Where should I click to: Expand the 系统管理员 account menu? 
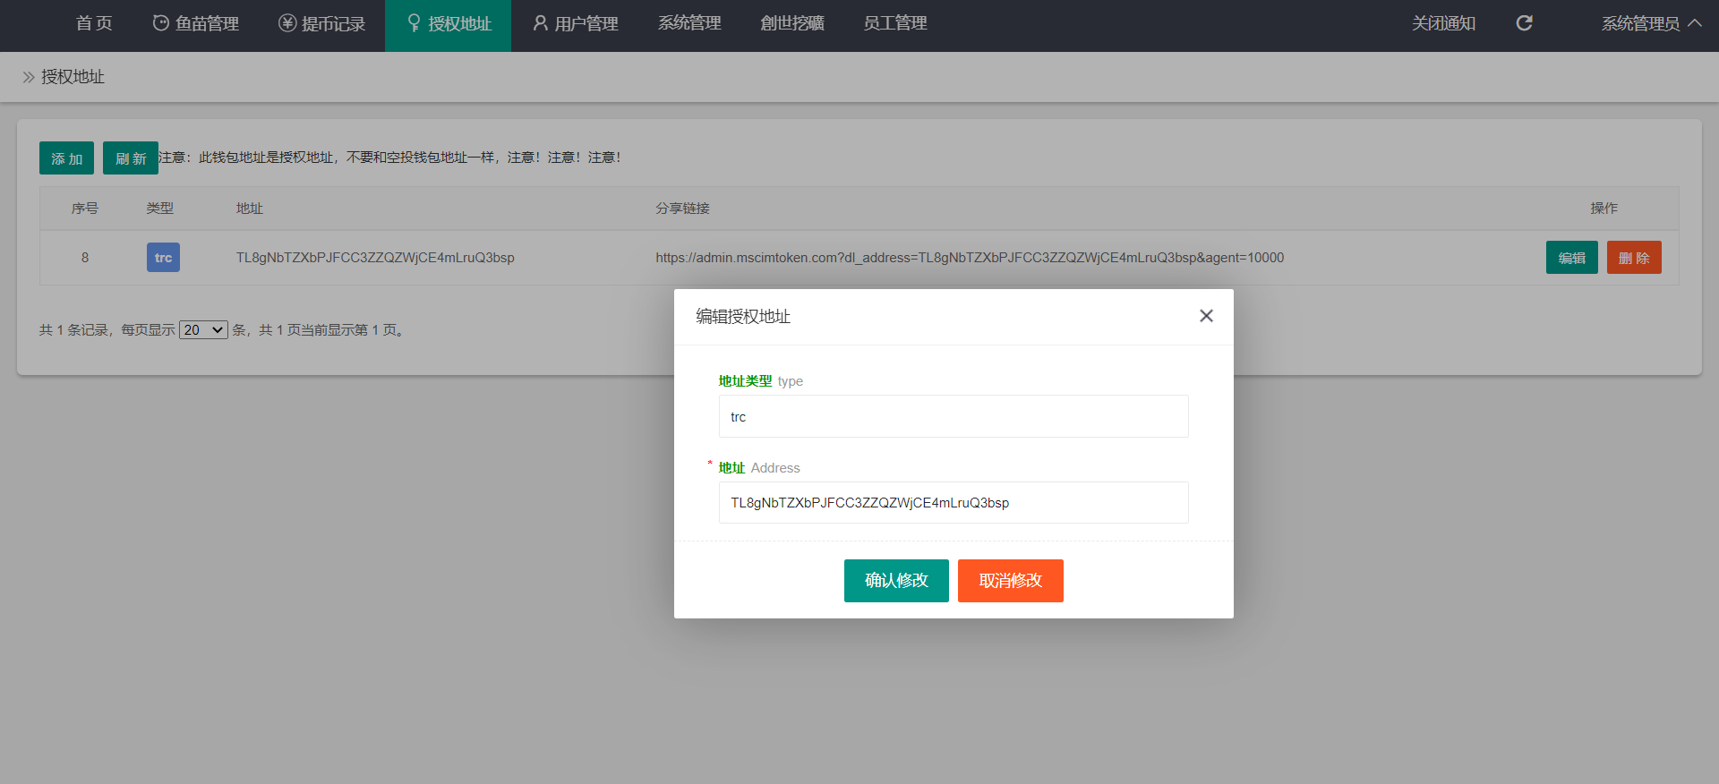point(1651,23)
